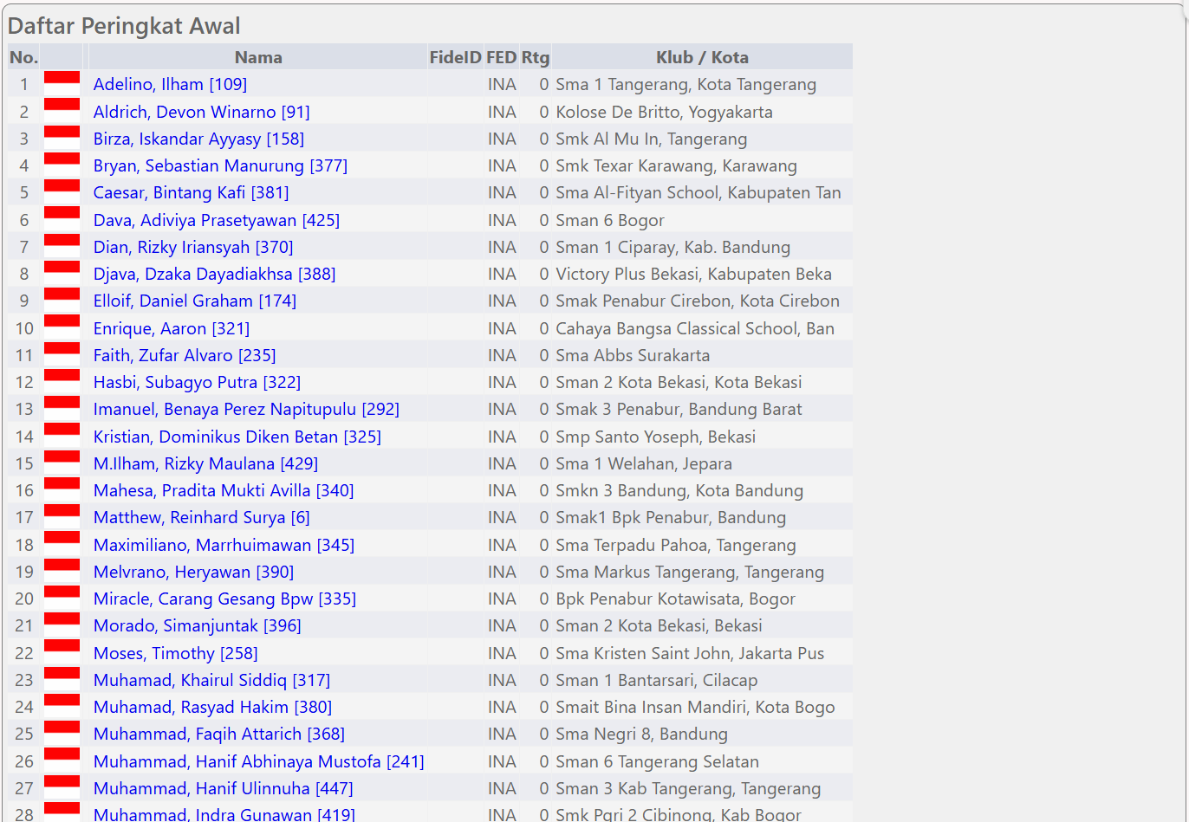Open player Maximiliano, Marrhuimawan [345]
The height and width of the screenshot is (822, 1189).
click(224, 545)
